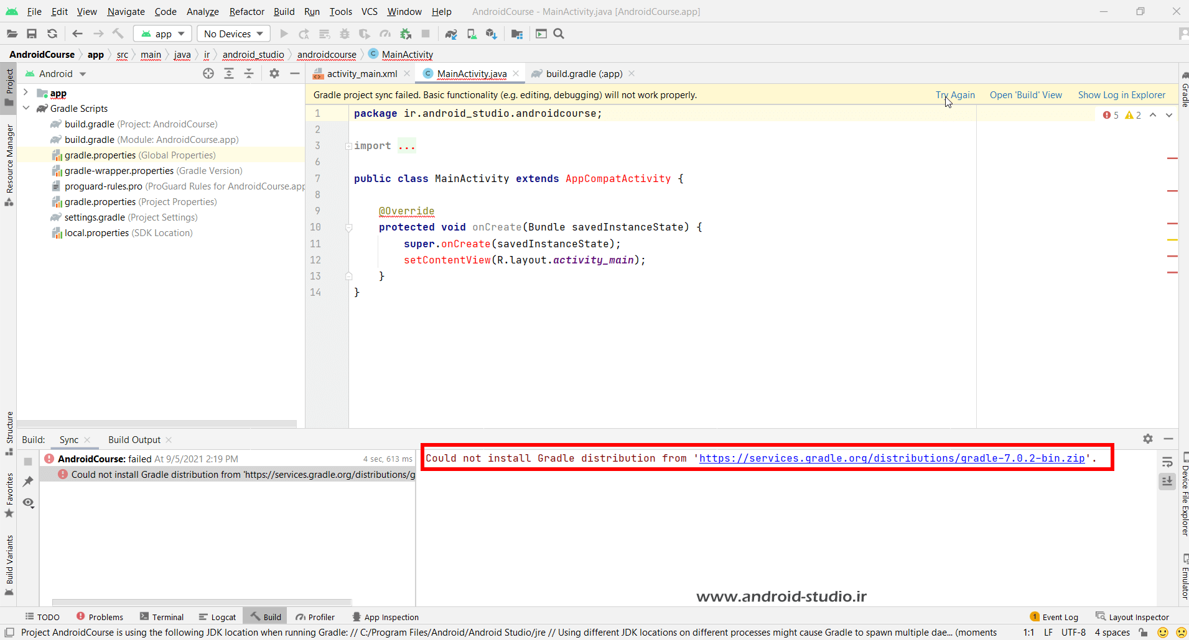Click the Search Everywhere magnifier icon
Viewport: 1189px width, 640px height.
tap(559, 34)
